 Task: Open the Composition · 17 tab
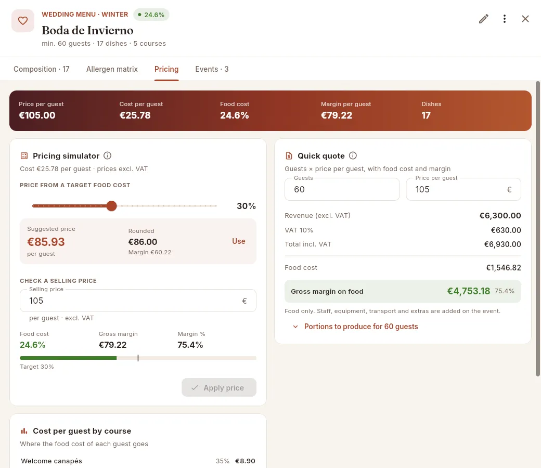(x=42, y=69)
